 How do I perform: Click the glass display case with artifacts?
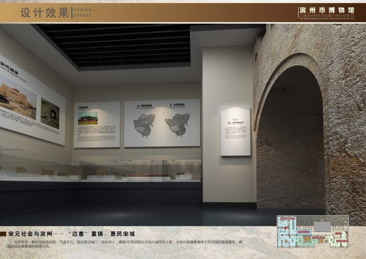pyautogui.click(x=102, y=171)
